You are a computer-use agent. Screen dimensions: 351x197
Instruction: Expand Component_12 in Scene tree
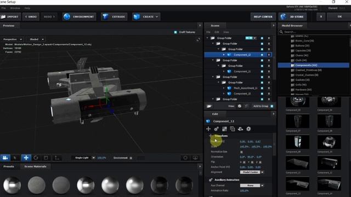[224, 55]
